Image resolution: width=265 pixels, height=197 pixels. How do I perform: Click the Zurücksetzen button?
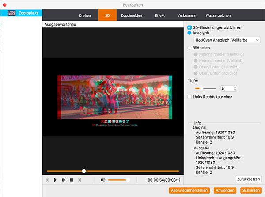point(248,179)
